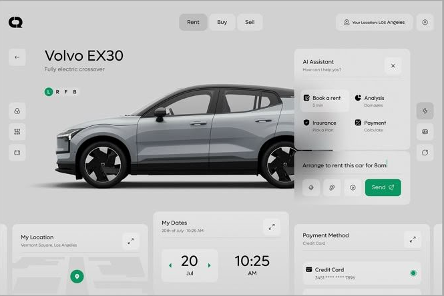The height and width of the screenshot is (296, 444).
Task: Open the color options icon in left sidebar
Action: pyautogui.click(x=17, y=111)
